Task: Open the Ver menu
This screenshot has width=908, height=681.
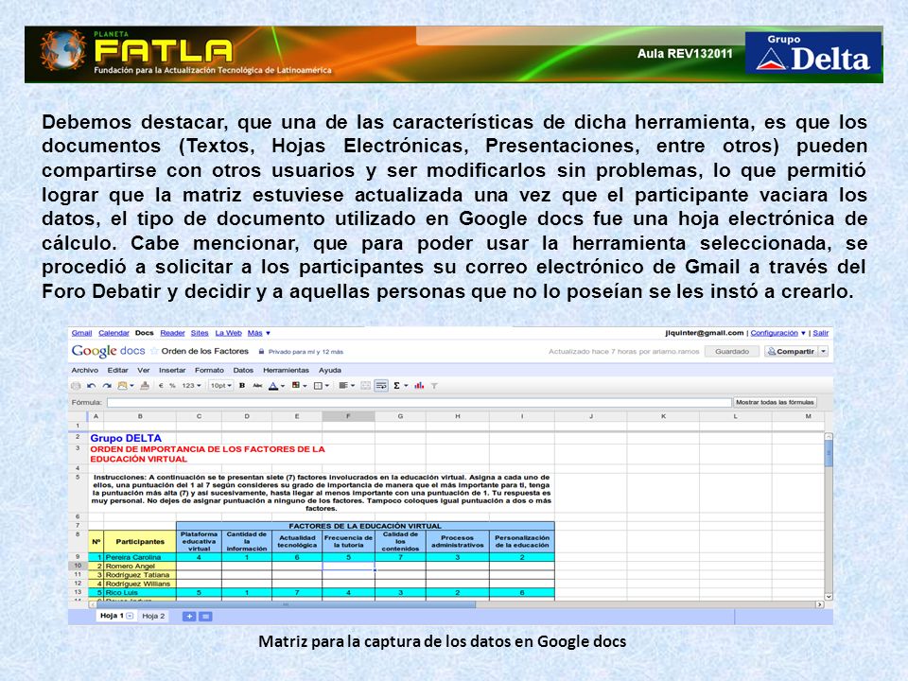Action: pyautogui.click(x=143, y=370)
